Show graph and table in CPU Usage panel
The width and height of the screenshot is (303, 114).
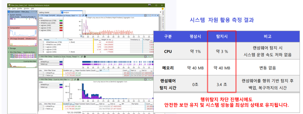[145, 15]
